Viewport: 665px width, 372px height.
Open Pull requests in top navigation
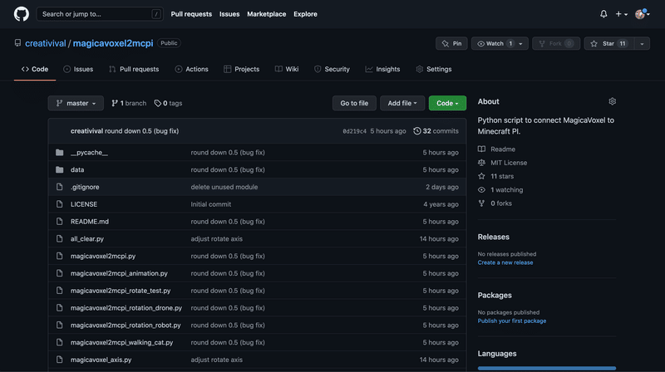click(191, 14)
